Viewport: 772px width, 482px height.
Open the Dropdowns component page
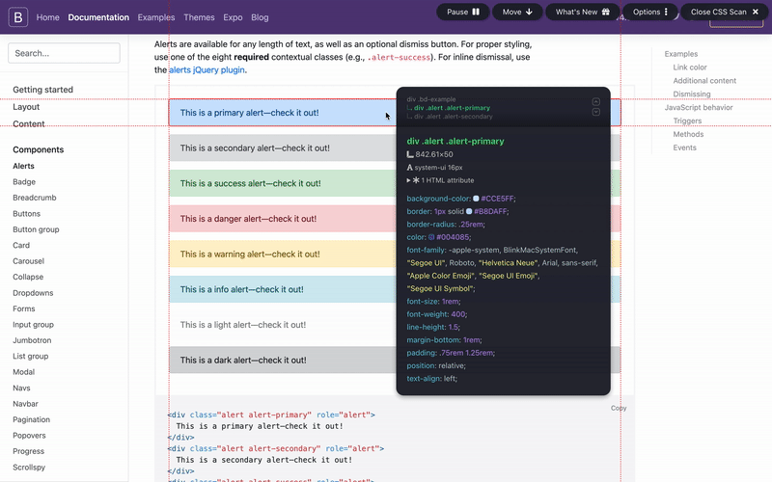tap(33, 293)
